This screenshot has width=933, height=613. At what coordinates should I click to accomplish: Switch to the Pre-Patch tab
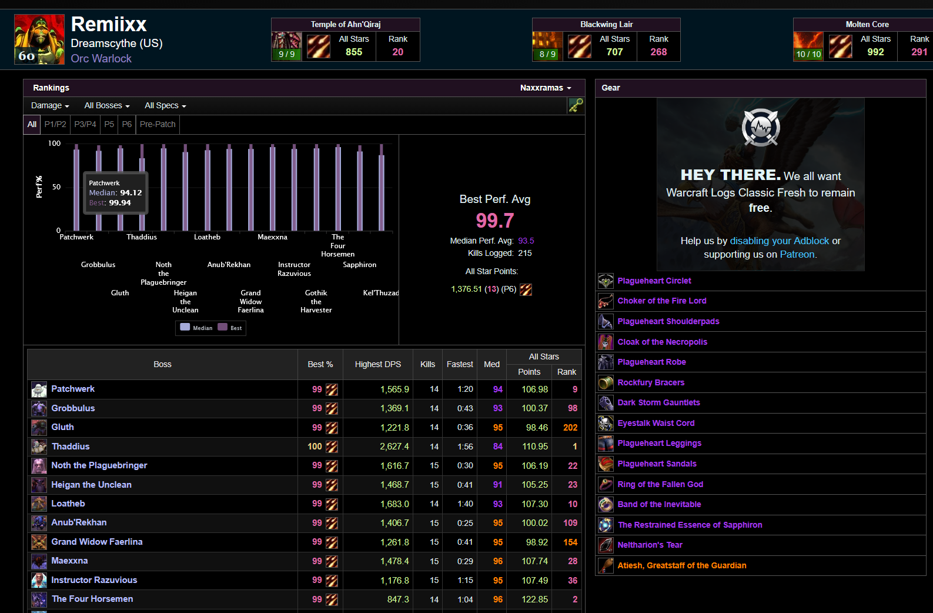(158, 124)
